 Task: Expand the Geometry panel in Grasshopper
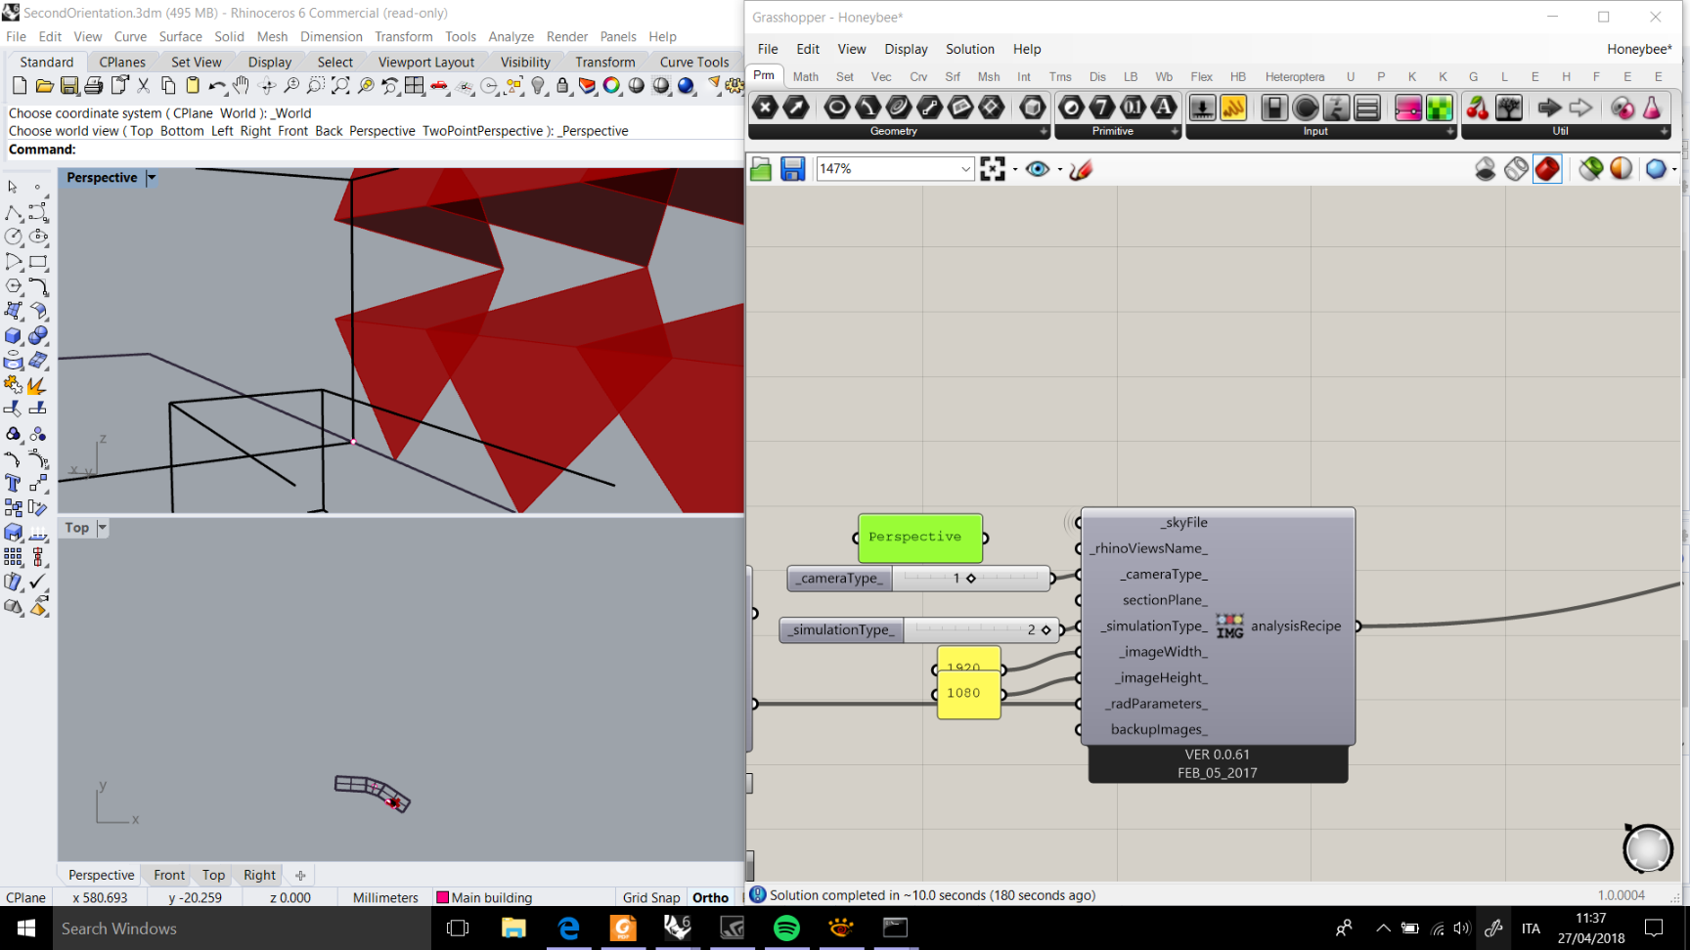click(1044, 131)
